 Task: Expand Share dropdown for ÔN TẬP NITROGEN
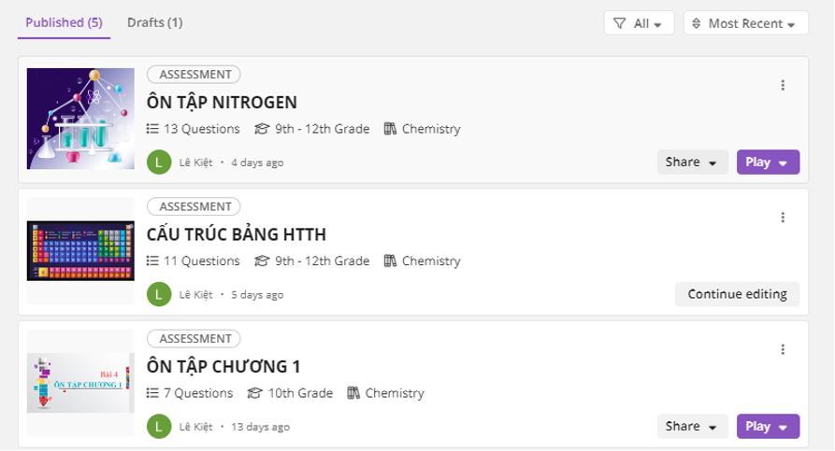point(692,162)
